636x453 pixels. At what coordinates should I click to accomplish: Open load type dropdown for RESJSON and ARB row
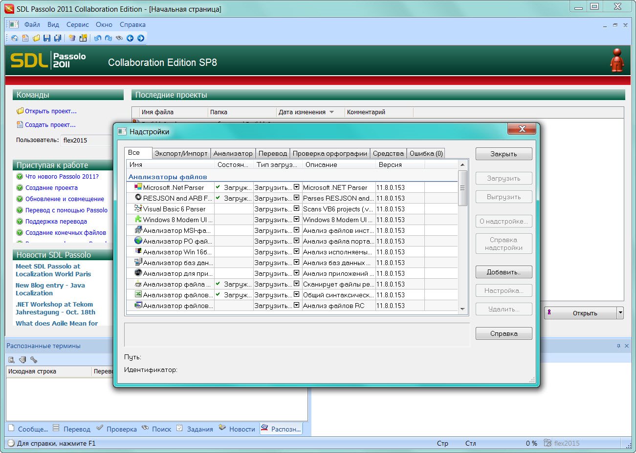click(x=296, y=198)
